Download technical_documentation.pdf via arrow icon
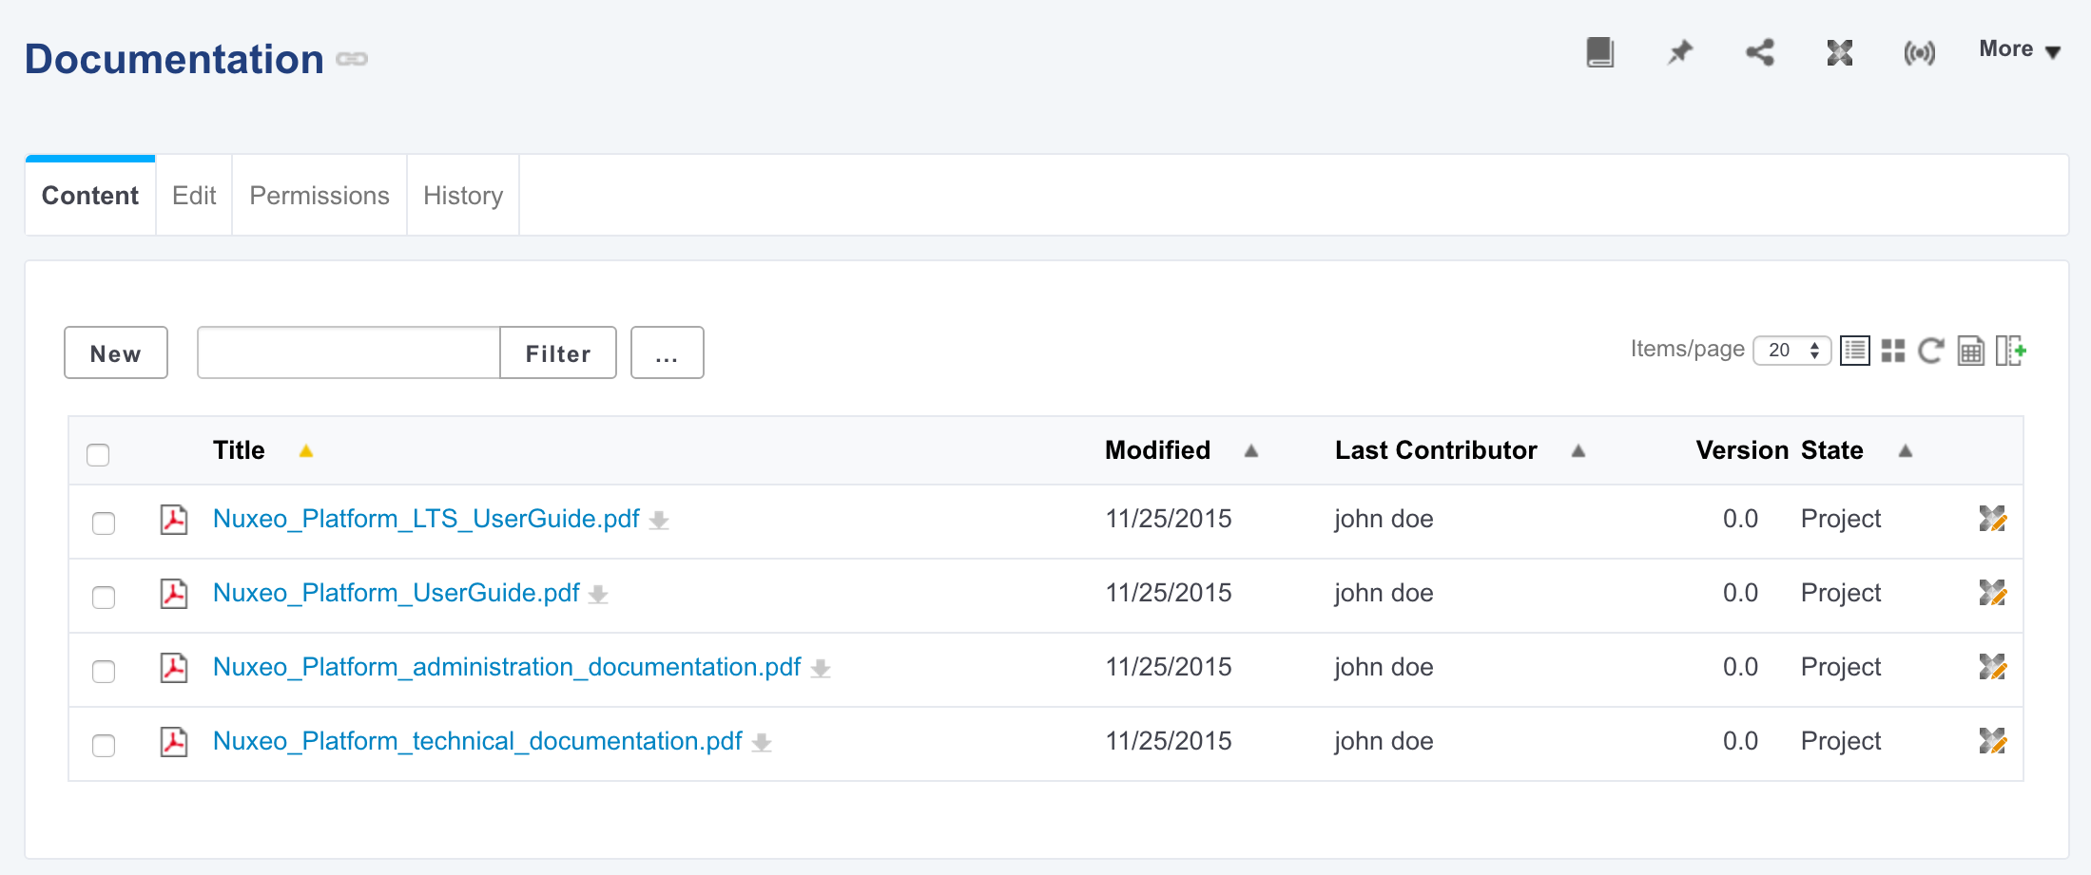 pyautogui.click(x=762, y=743)
